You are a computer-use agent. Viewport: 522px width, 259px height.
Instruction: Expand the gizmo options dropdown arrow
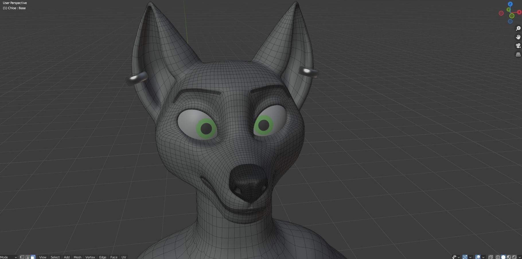point(470,257)
